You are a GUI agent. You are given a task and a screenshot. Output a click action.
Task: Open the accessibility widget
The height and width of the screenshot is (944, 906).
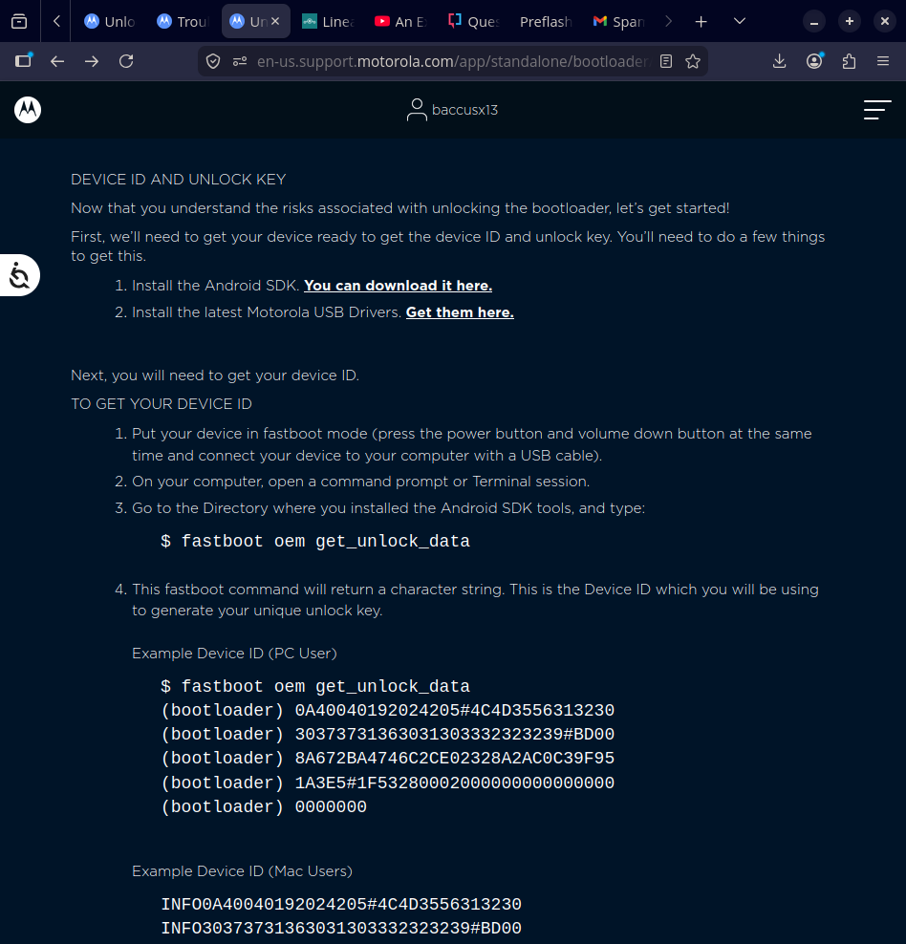[19, 275]
